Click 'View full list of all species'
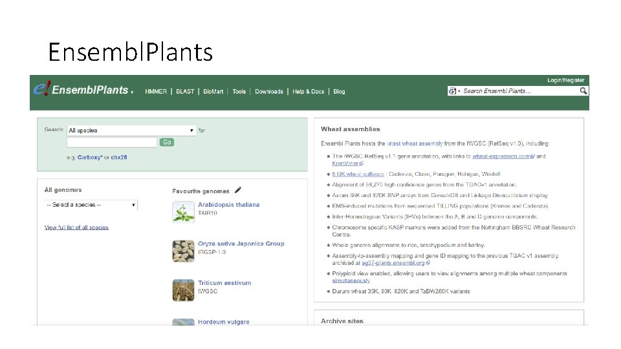 tap(76, 227)
